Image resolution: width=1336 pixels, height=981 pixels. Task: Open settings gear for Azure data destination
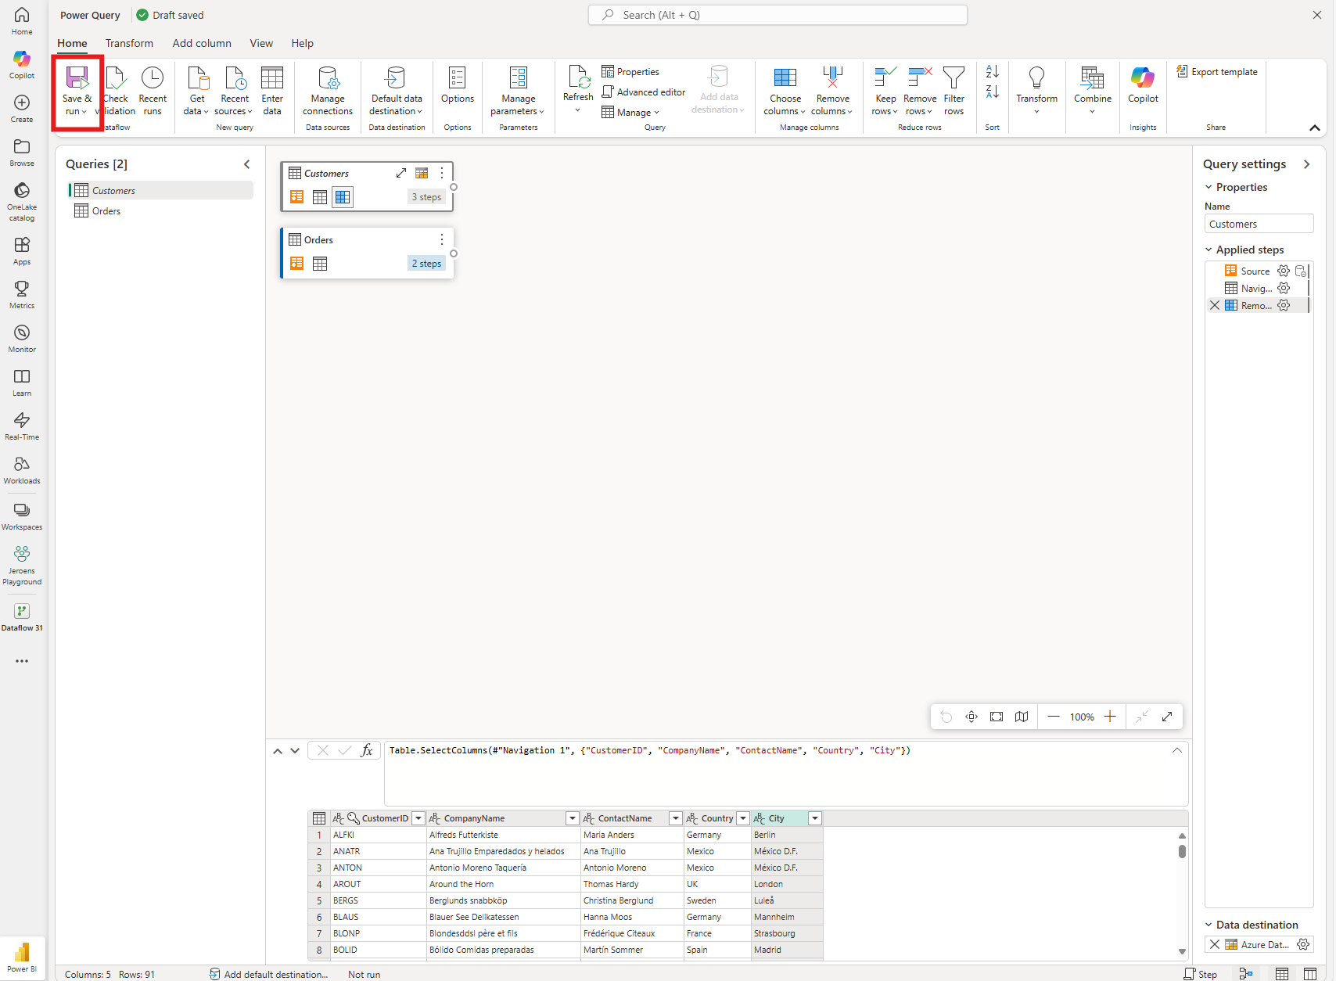click(1303, 944)
